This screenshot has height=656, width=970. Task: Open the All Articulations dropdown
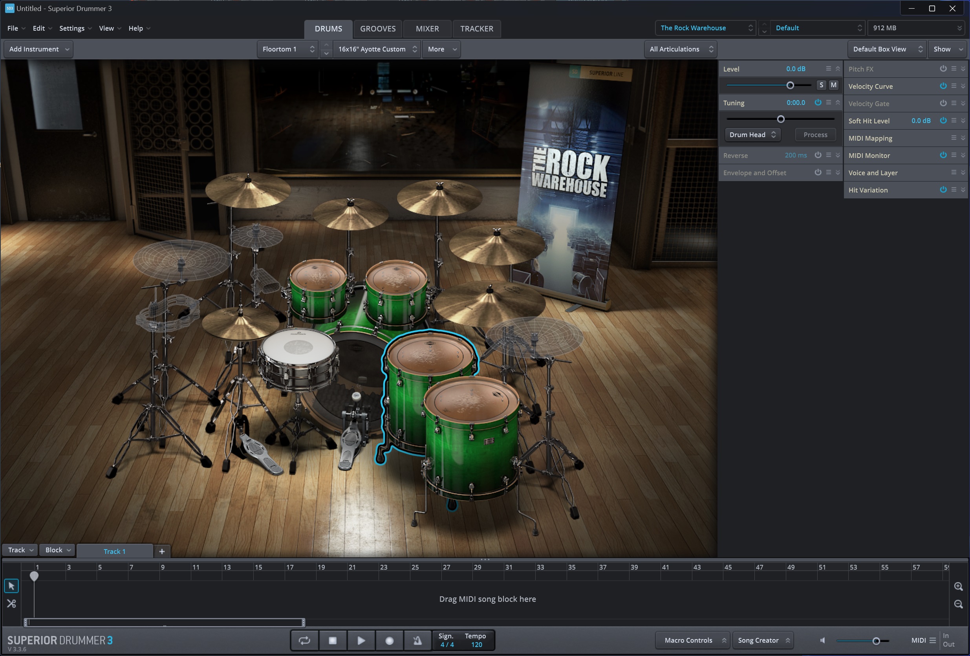tap(680, 49)
